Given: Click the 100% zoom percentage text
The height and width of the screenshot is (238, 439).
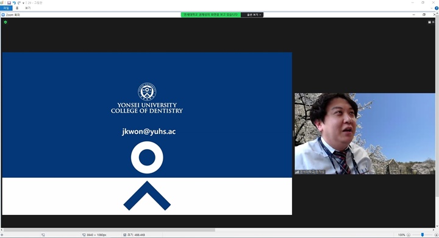Looking at the screenshot, I should [x=401, y=235].
